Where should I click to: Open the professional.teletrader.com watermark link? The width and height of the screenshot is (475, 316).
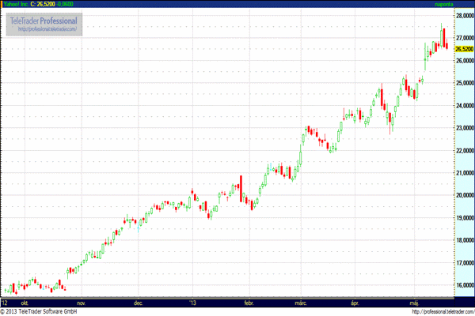pos(47,29)
